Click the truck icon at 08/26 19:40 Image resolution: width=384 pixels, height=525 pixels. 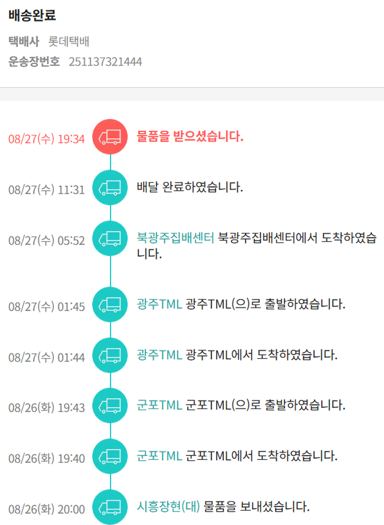click(110, 456)
